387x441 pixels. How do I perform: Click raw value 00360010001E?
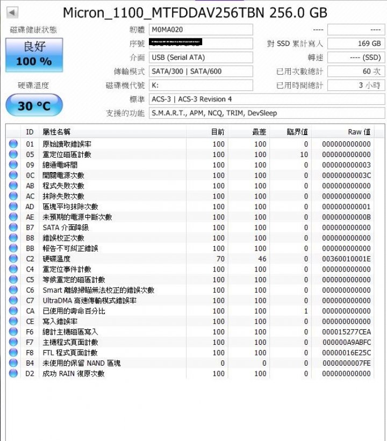coord(346,259)
